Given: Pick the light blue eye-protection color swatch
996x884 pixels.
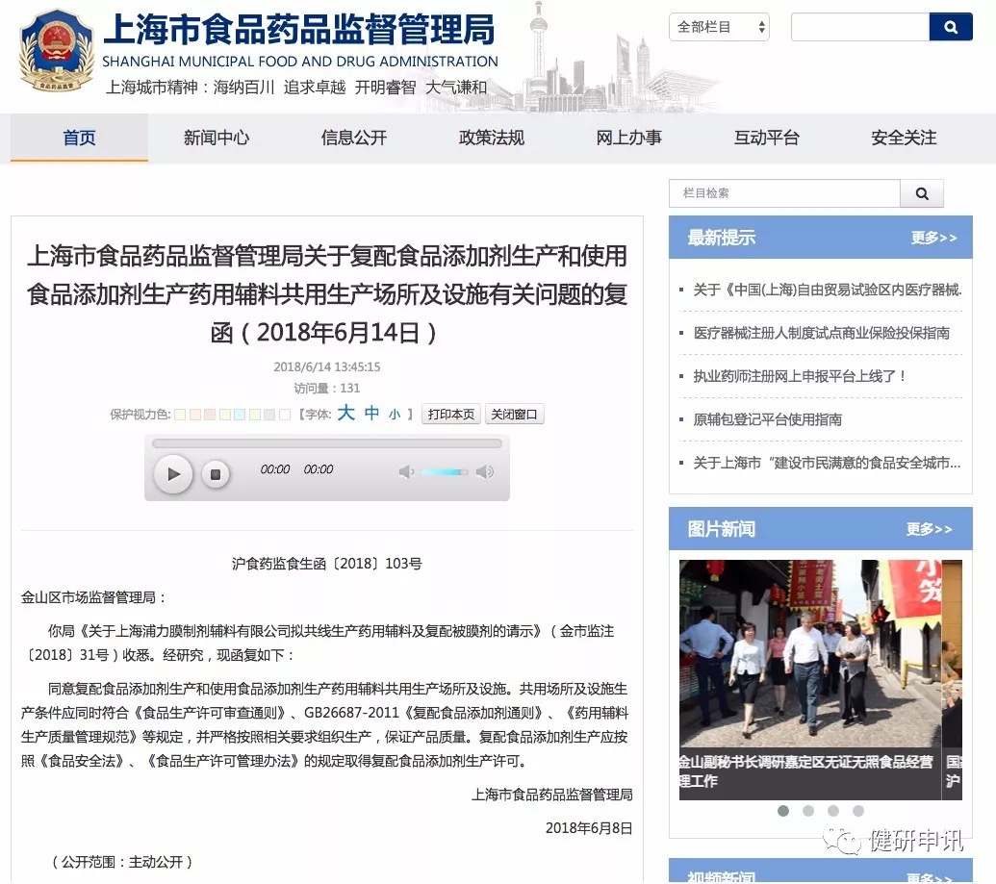Looking at the screenshot, I should [240, 415].
